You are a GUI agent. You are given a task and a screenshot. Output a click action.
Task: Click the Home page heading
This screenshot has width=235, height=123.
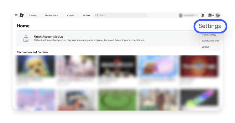(23, 26)
